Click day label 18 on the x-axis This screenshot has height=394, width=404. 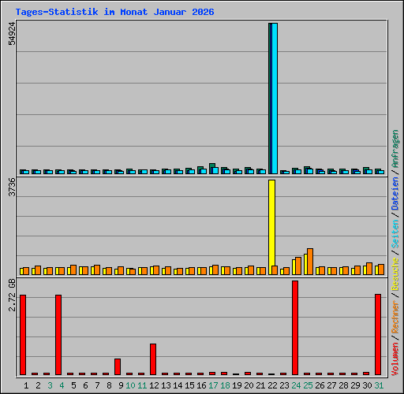point(225,385)
